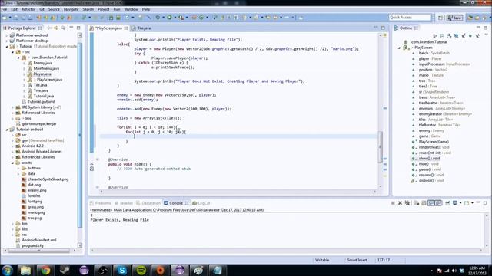The height and width of the screenshot is (276, 492).
Task: Open the Refactor menu
Action: [x=28, y=9]
